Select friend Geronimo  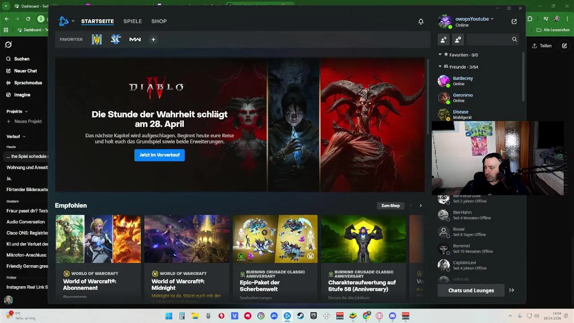click(x=478, y=98)
